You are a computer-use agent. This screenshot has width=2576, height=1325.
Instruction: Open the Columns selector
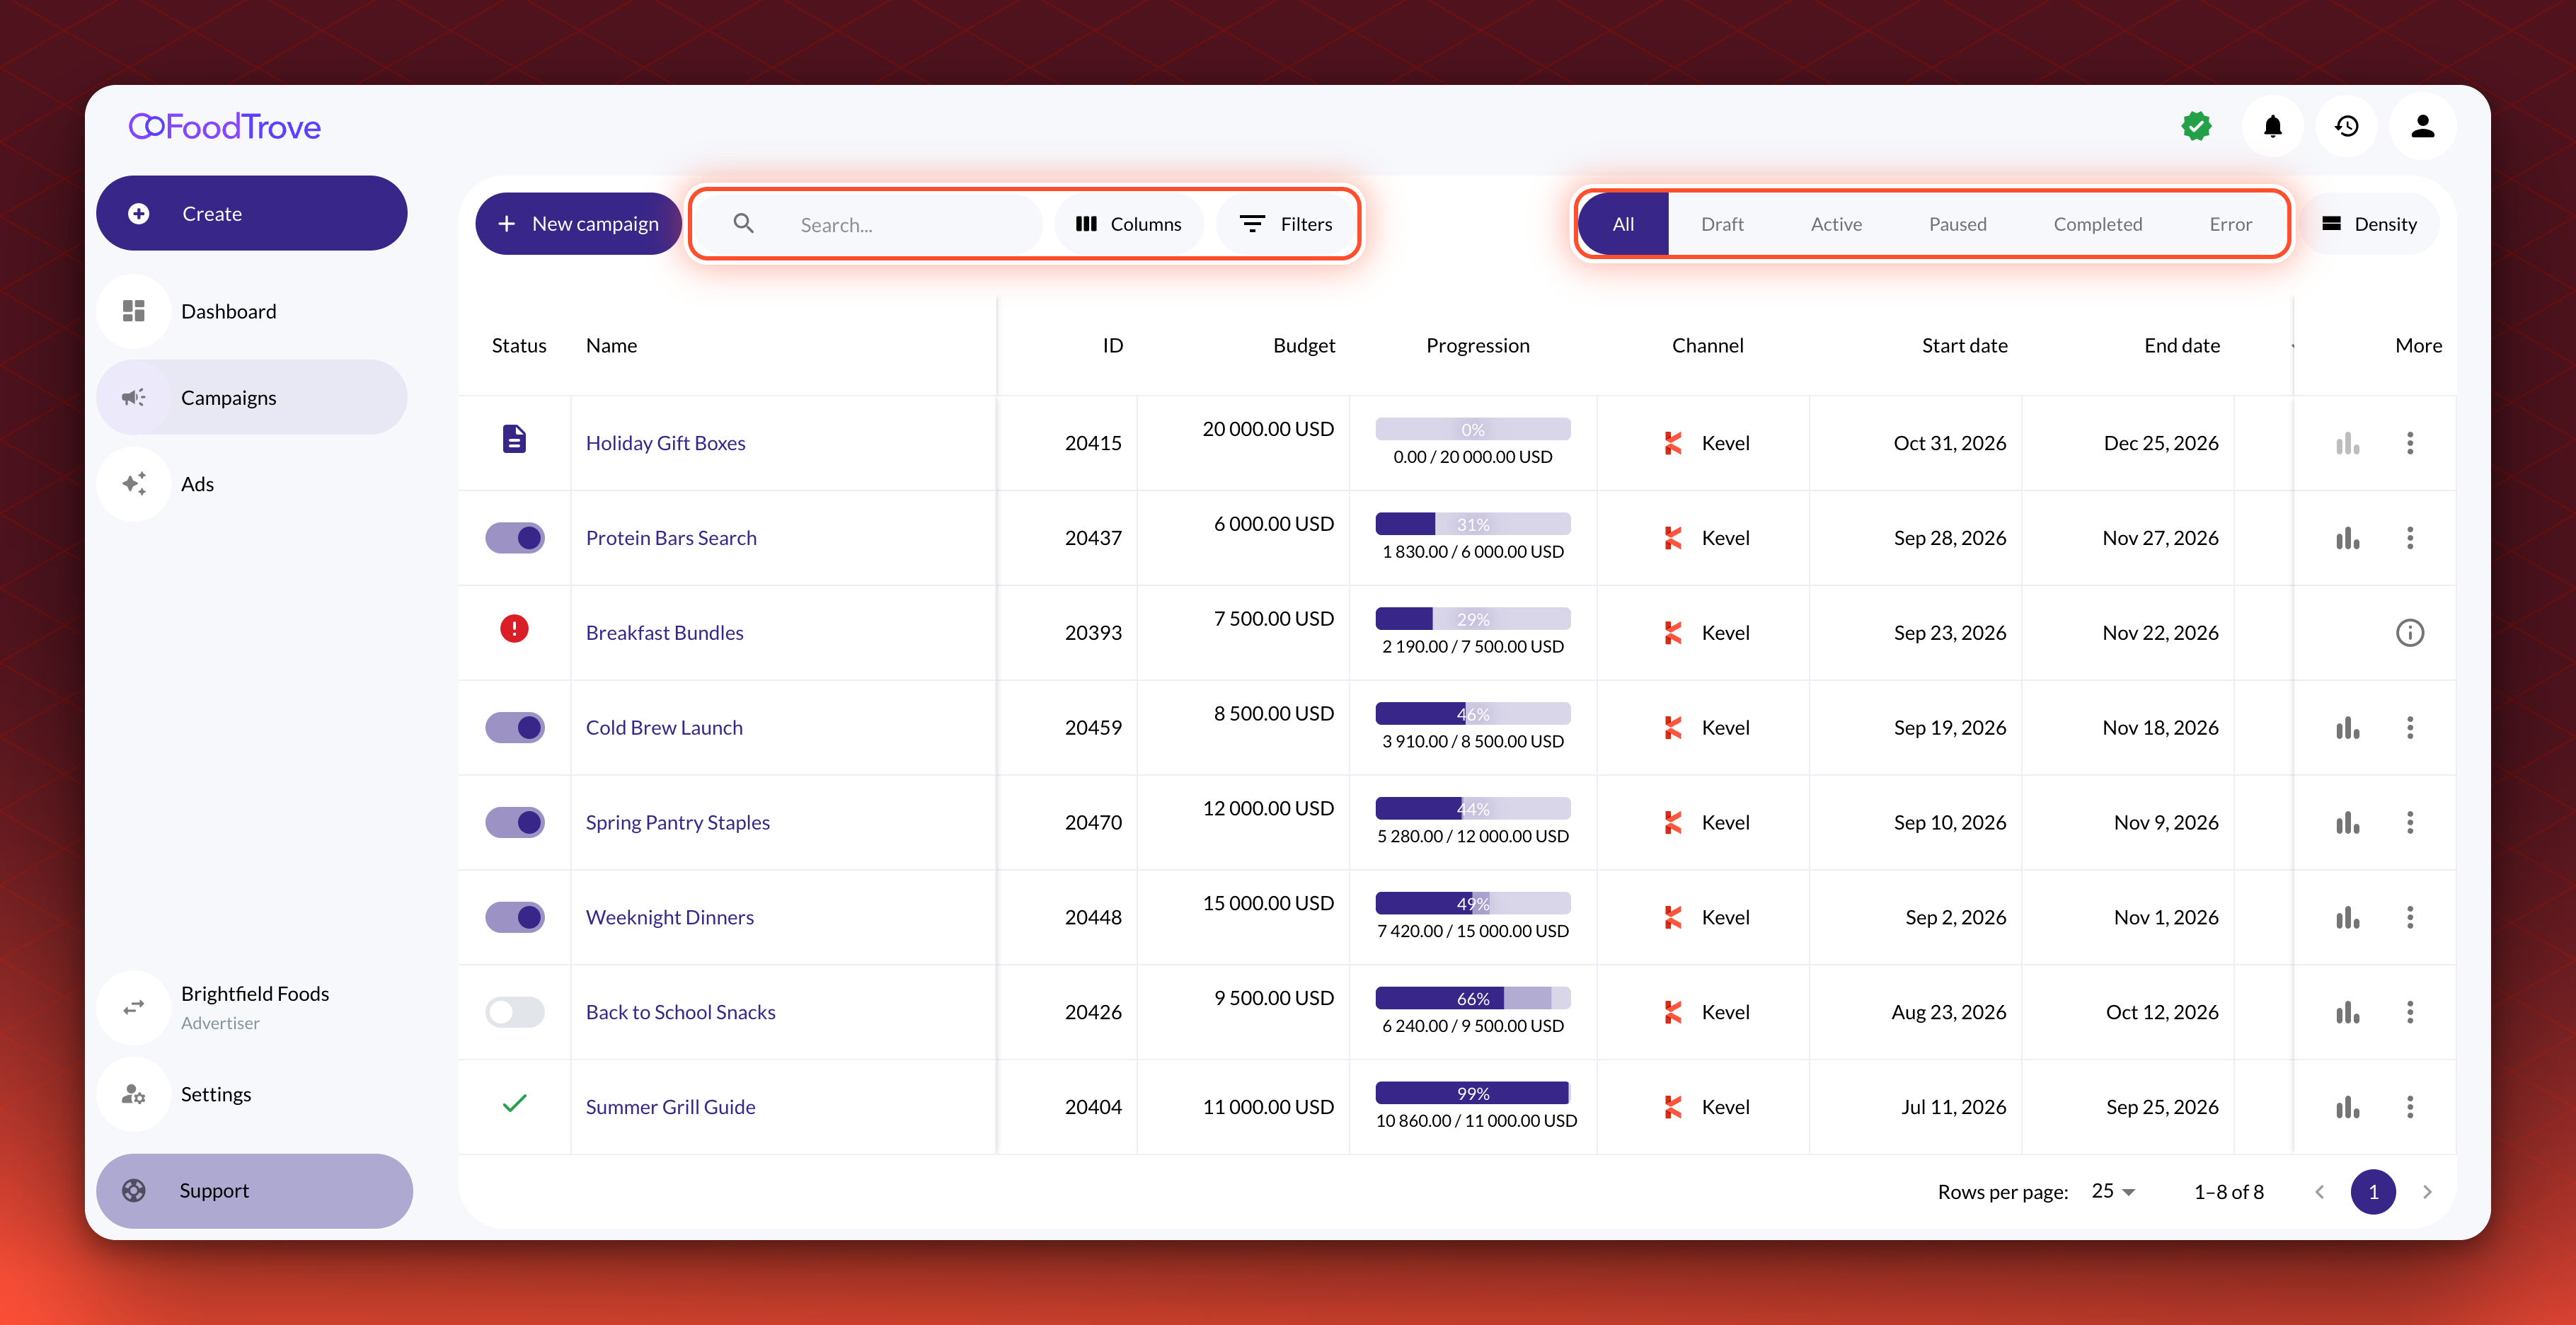point(1129,224)
